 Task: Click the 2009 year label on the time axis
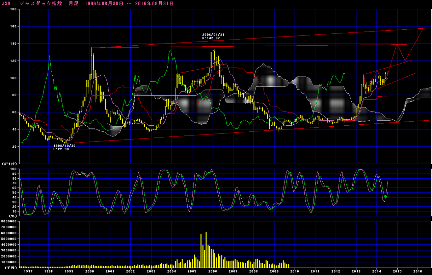click(274, 271)
